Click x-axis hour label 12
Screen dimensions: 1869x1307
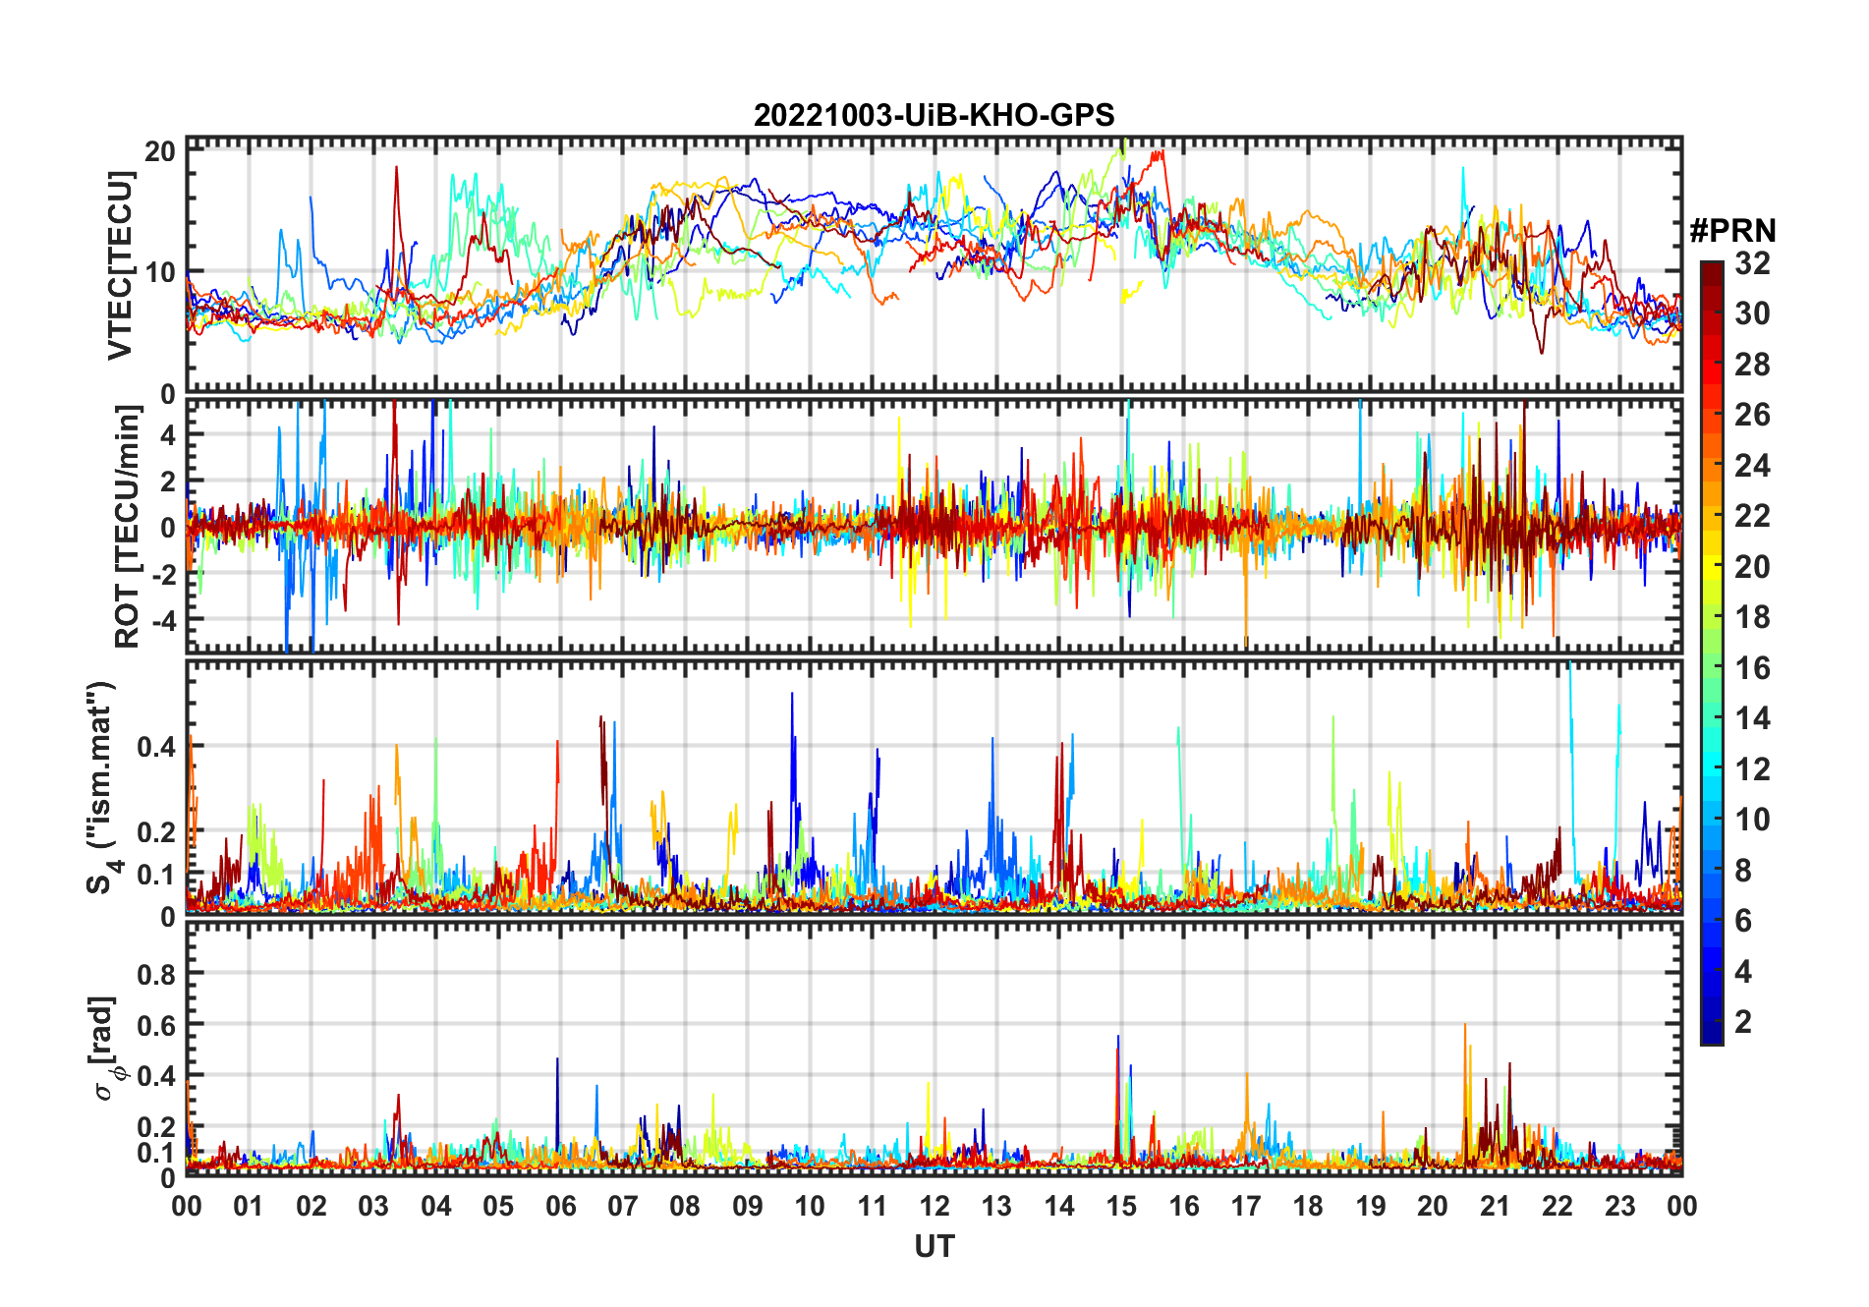pyautogui.click(x=934, y=1206)
